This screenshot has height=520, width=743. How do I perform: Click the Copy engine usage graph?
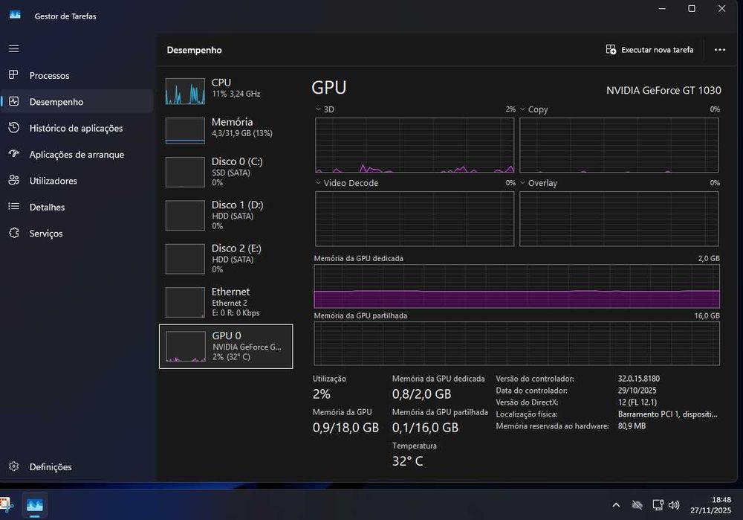coord(619,145)
